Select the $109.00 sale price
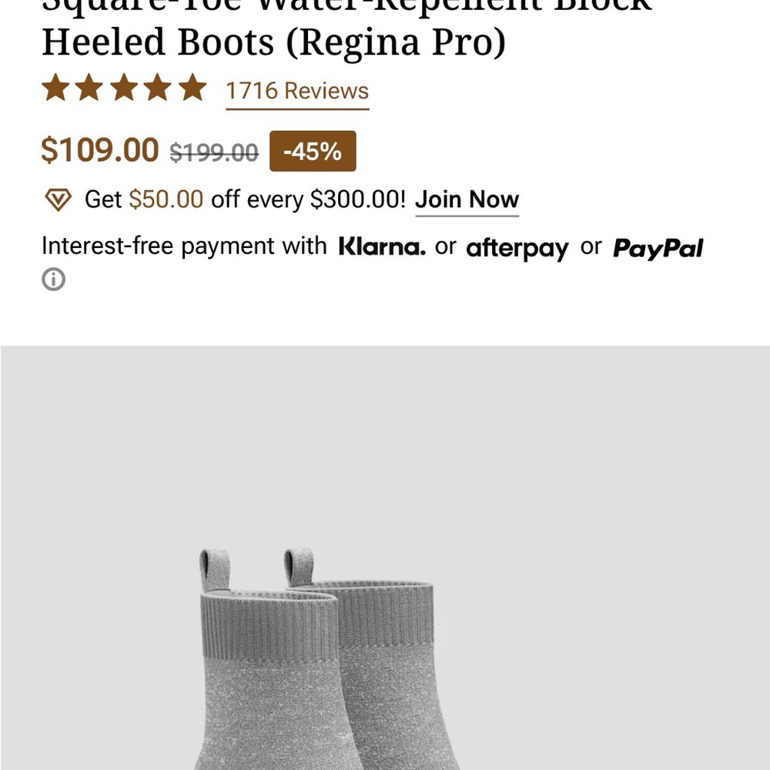Image resolution: width=770 pixels, height=770 pixels. click(x=99, y=150)
